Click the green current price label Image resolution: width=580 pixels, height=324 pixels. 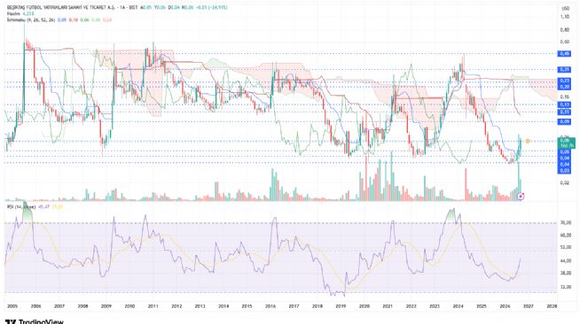pos(567,143)
